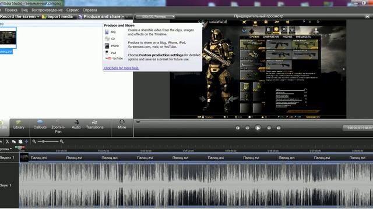Click the Record the screen button
This screenshot has width=373, height=209.
tap(17, 17)
